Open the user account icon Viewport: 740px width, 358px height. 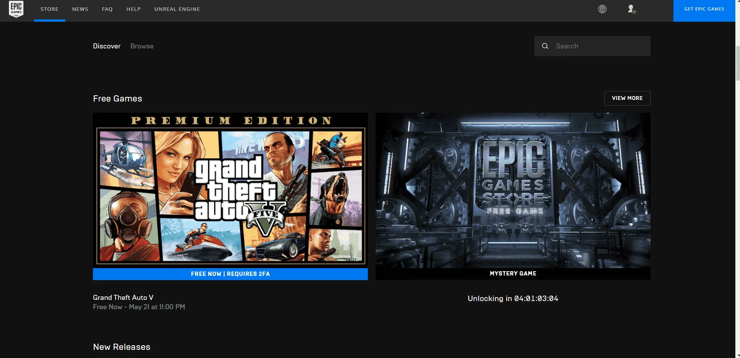click(x=632, y=9)
